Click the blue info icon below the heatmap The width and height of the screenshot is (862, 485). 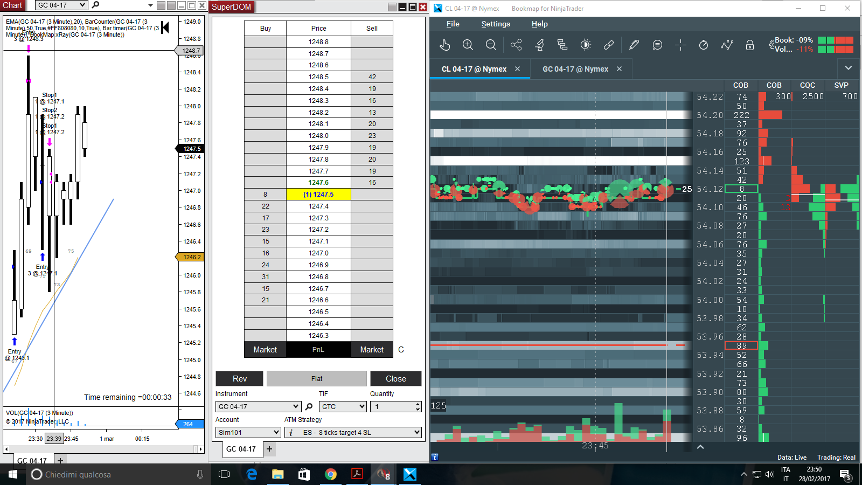coord(435,457)
